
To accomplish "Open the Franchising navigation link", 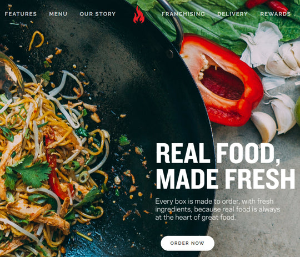I will pyautogui.click(x=183, y=14).
